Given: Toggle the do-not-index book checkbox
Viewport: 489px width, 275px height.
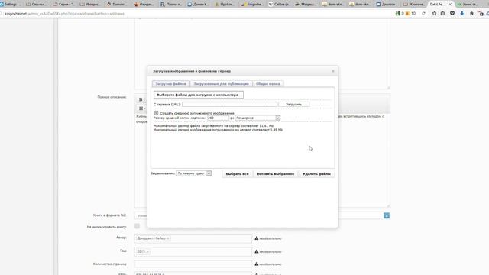Looking at the screenshot, I should (x=138, y=226).
